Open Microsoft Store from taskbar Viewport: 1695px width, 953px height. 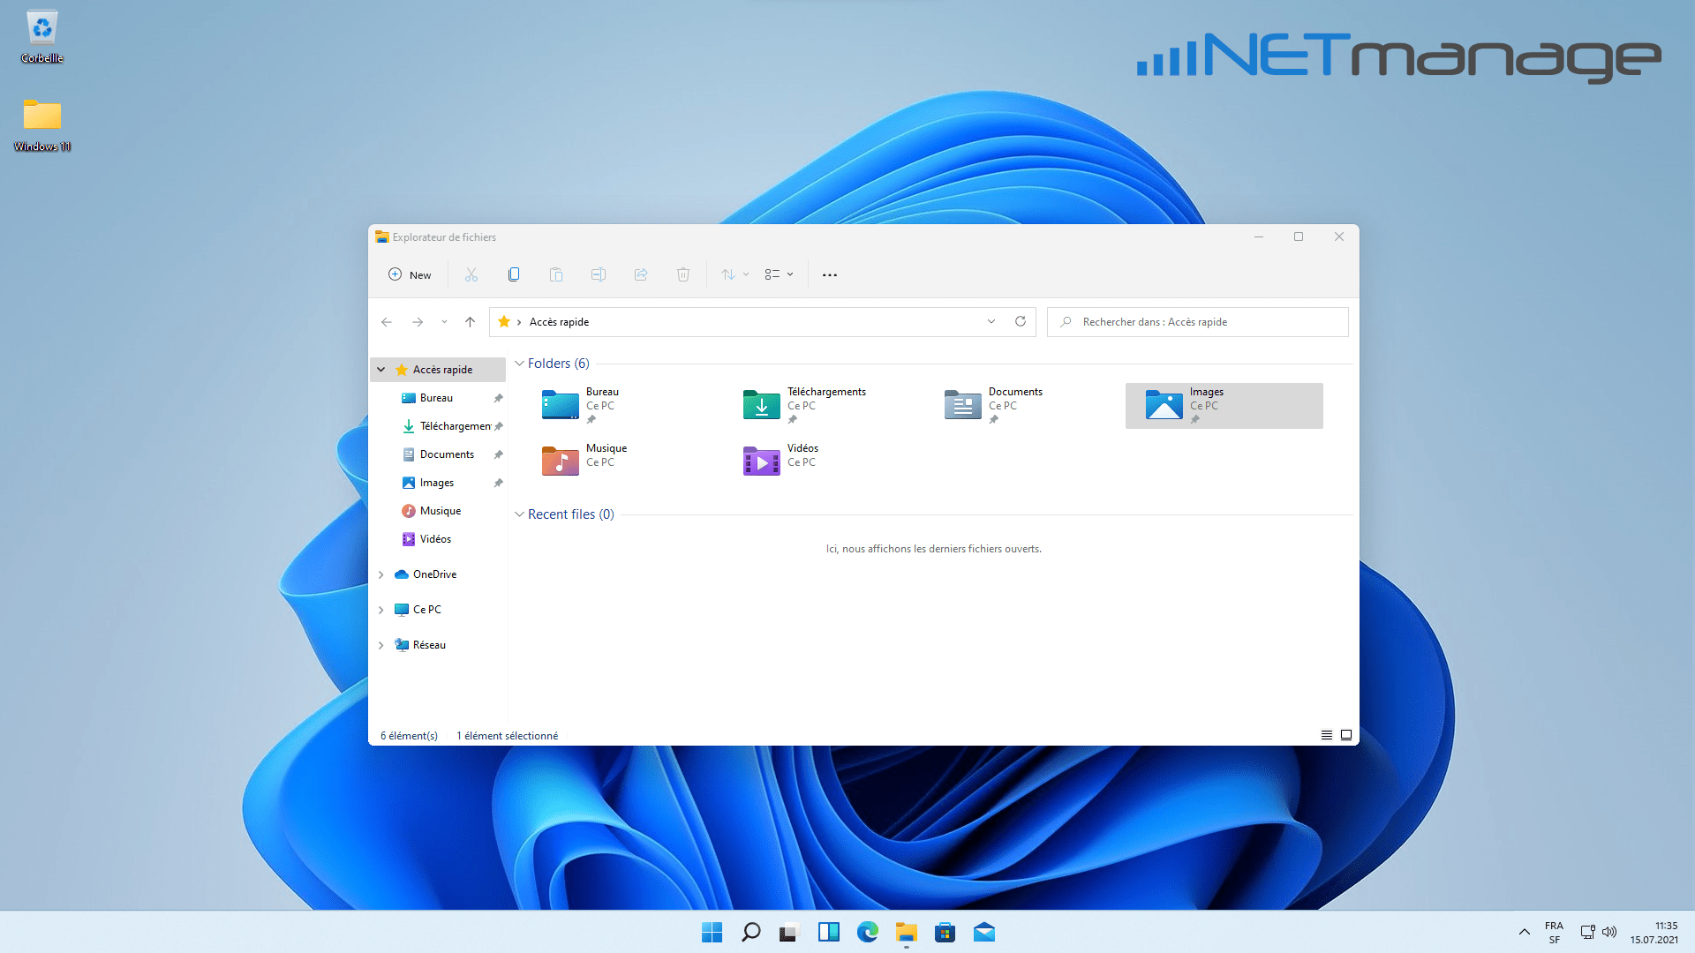(x=945, y=932)
